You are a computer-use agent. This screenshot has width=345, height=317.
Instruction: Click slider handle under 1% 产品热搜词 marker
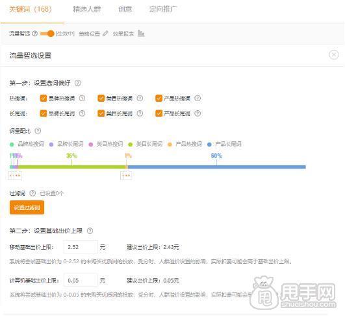coord(126,176)
